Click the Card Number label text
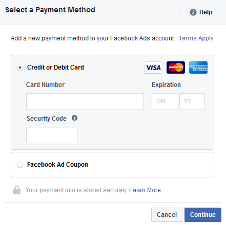 pyautogui.click(x=46, y=85)
